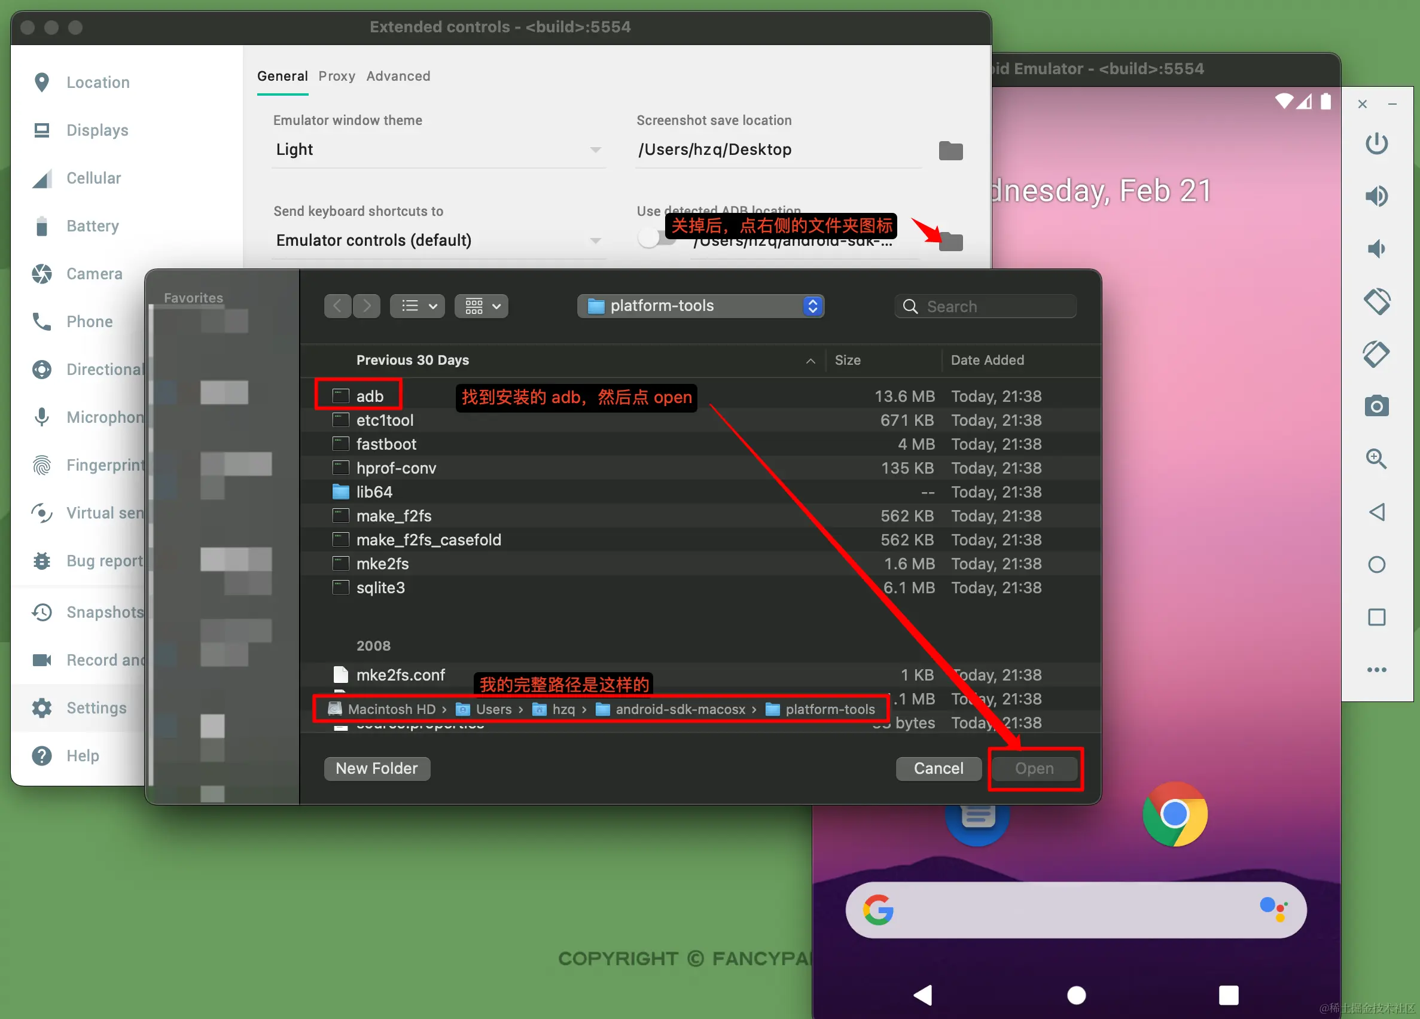Open platform-tools folder path popup

(700, 306)
